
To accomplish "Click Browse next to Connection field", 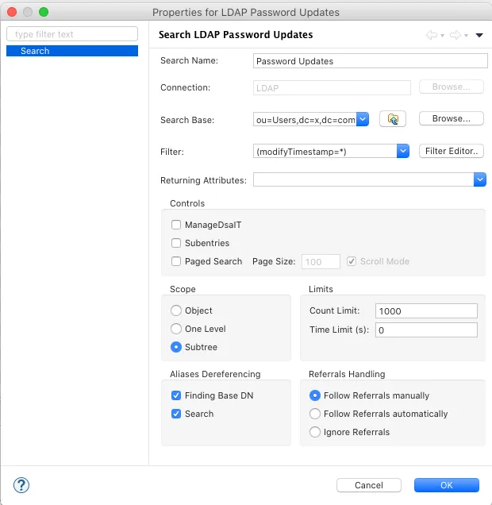I will (x=452, y=87).
